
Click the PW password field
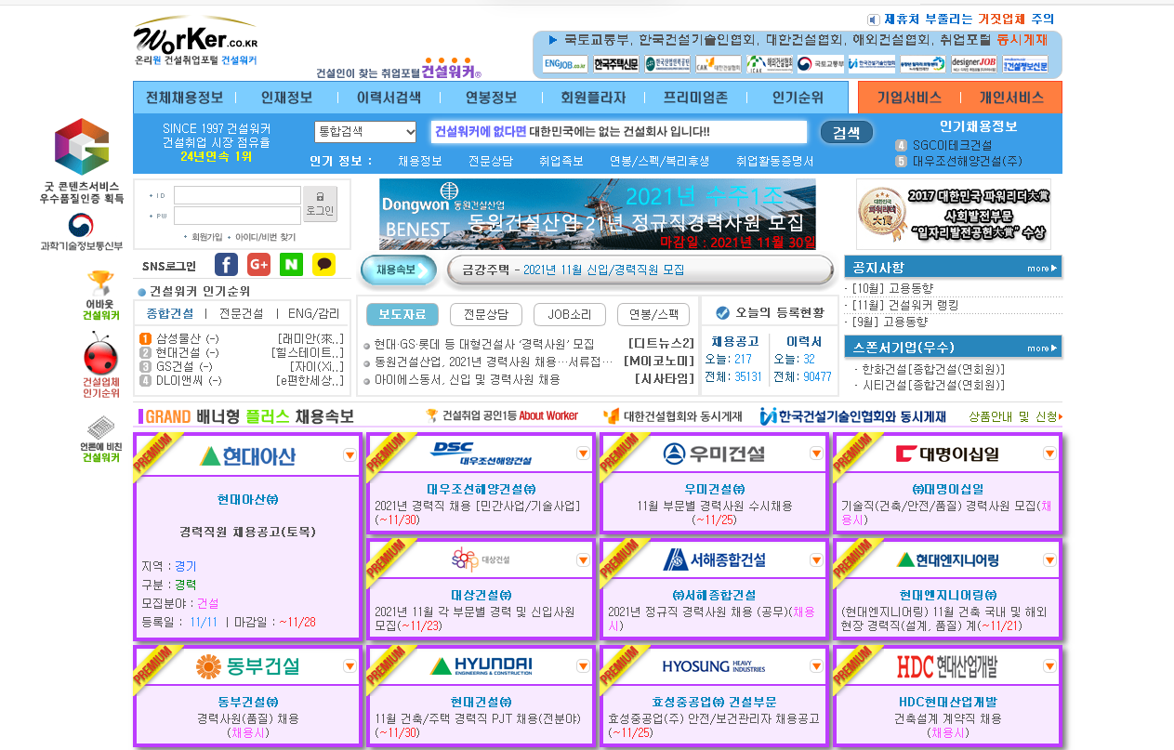[x=237, y=216]
